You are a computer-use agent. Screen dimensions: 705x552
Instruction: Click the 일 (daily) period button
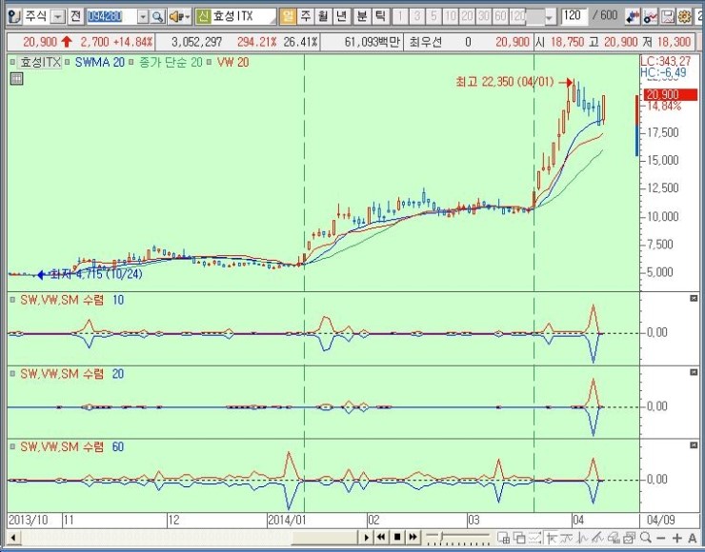288,17
